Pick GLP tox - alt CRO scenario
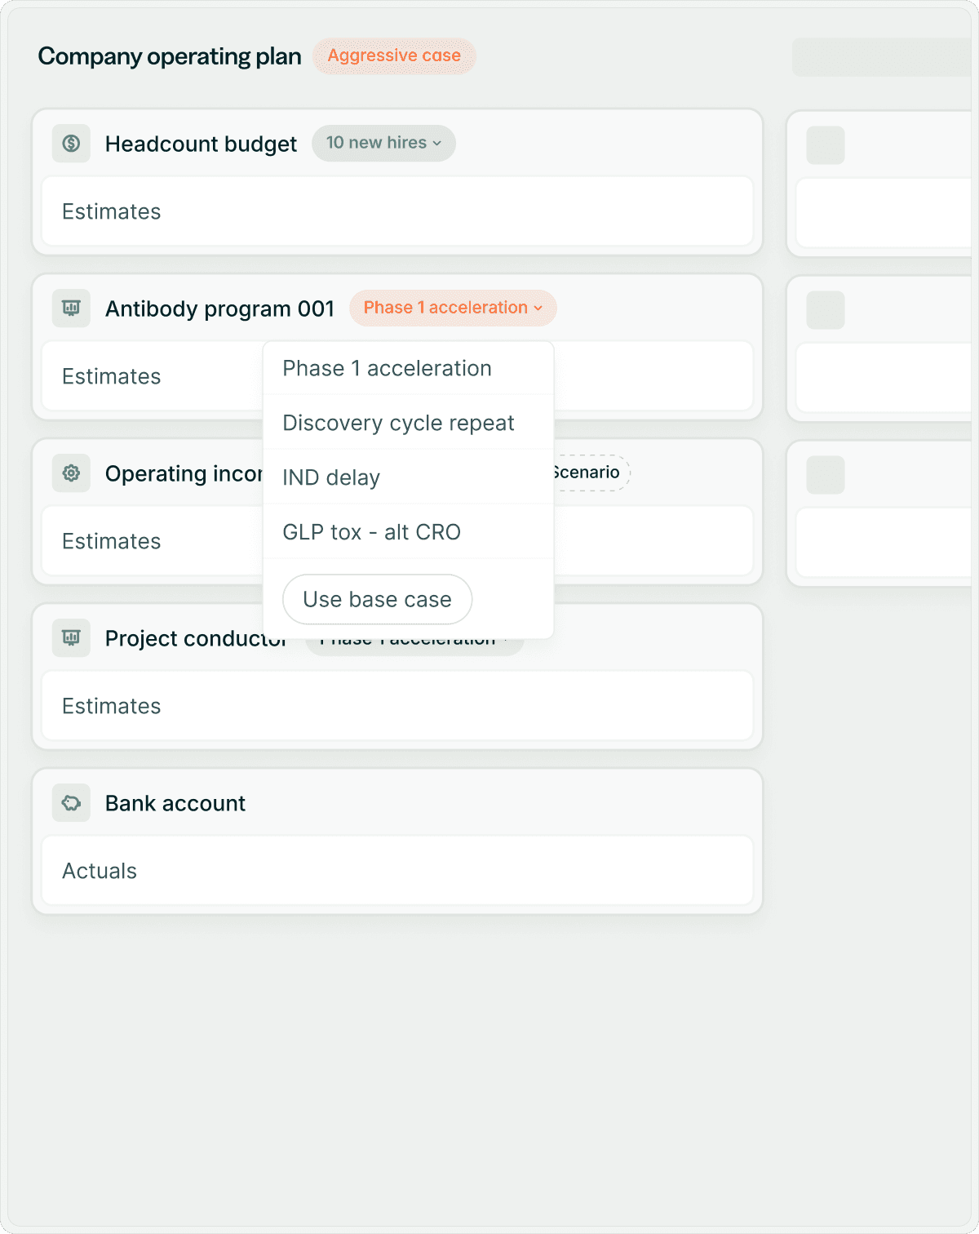979x1234 pixels. pos(371,532)
